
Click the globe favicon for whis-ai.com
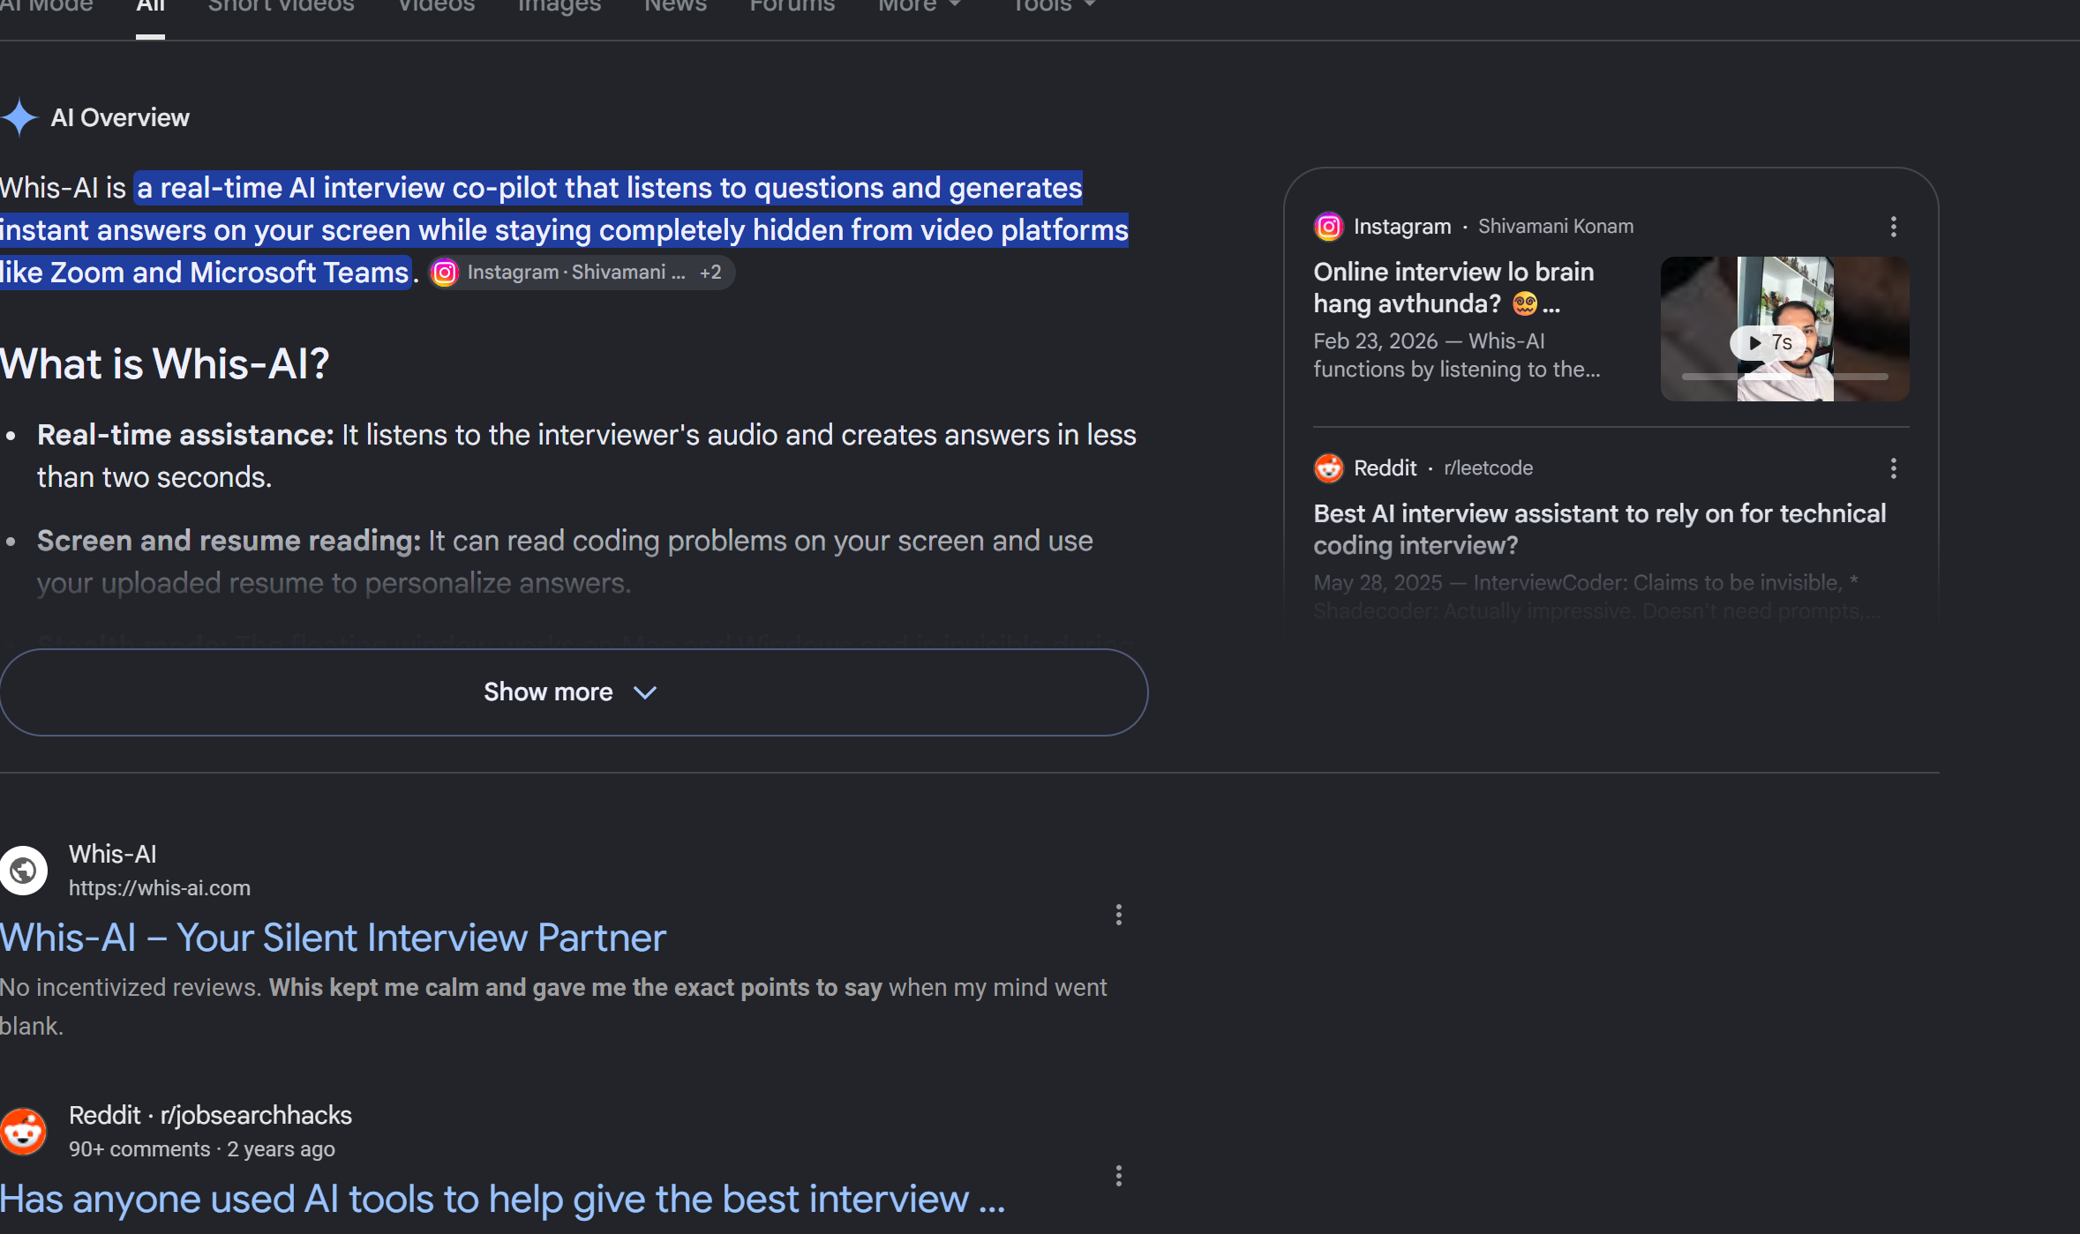pyautogui.click(x=24, y=871)
